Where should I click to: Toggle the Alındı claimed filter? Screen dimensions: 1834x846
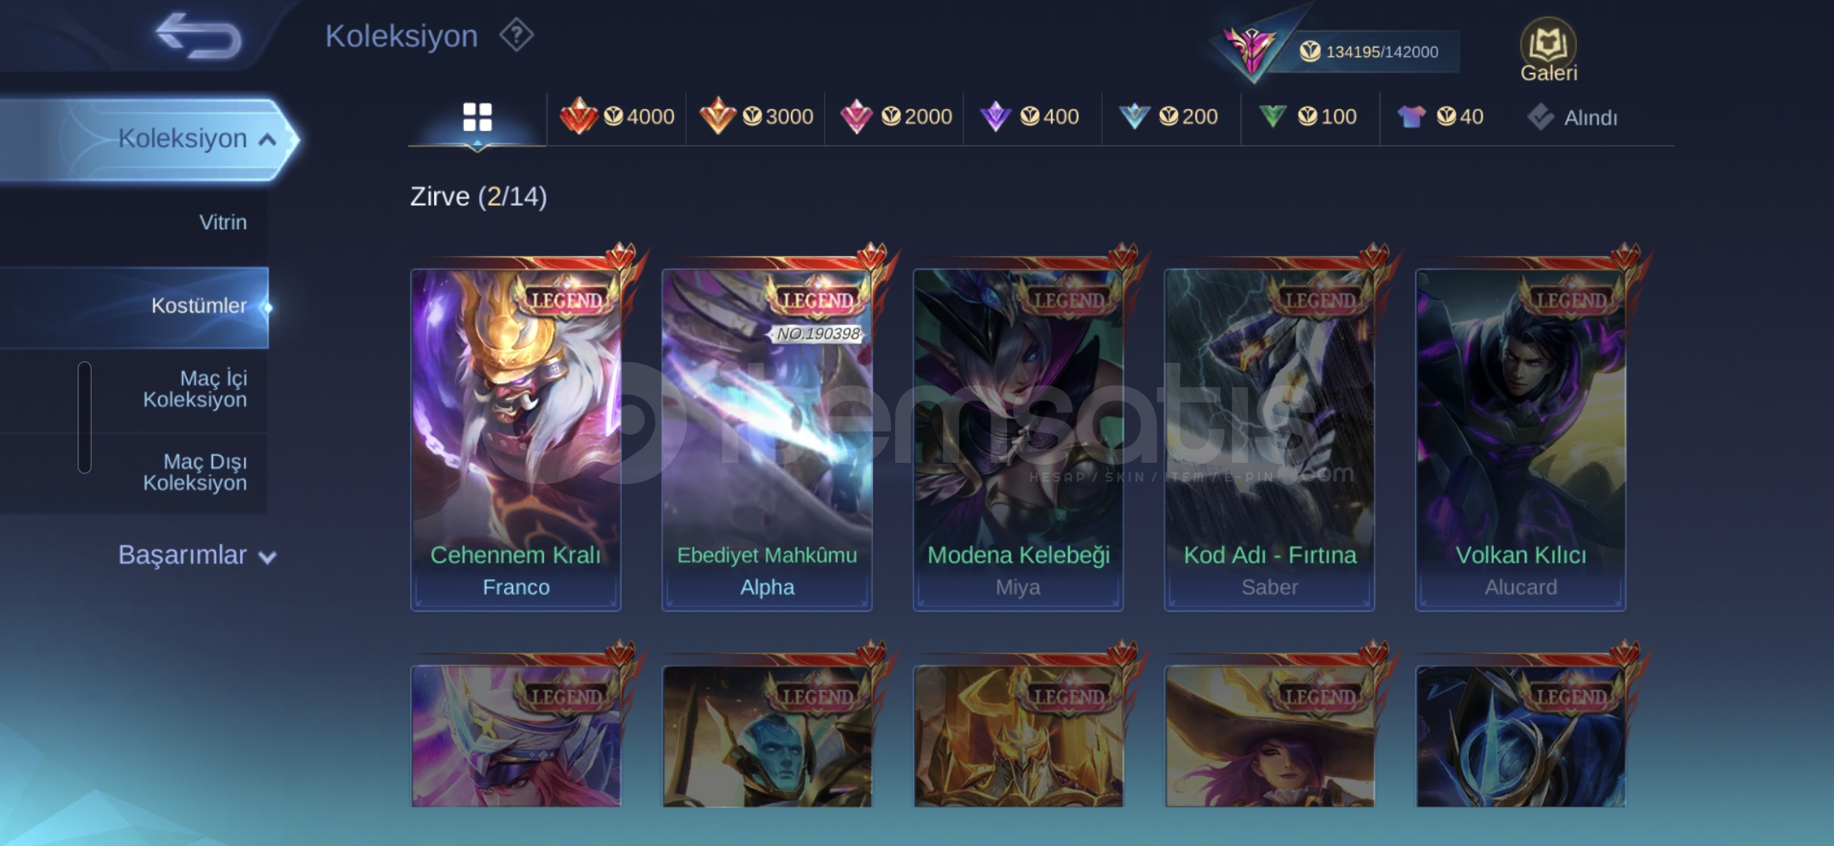click(x=1572, y=117)
